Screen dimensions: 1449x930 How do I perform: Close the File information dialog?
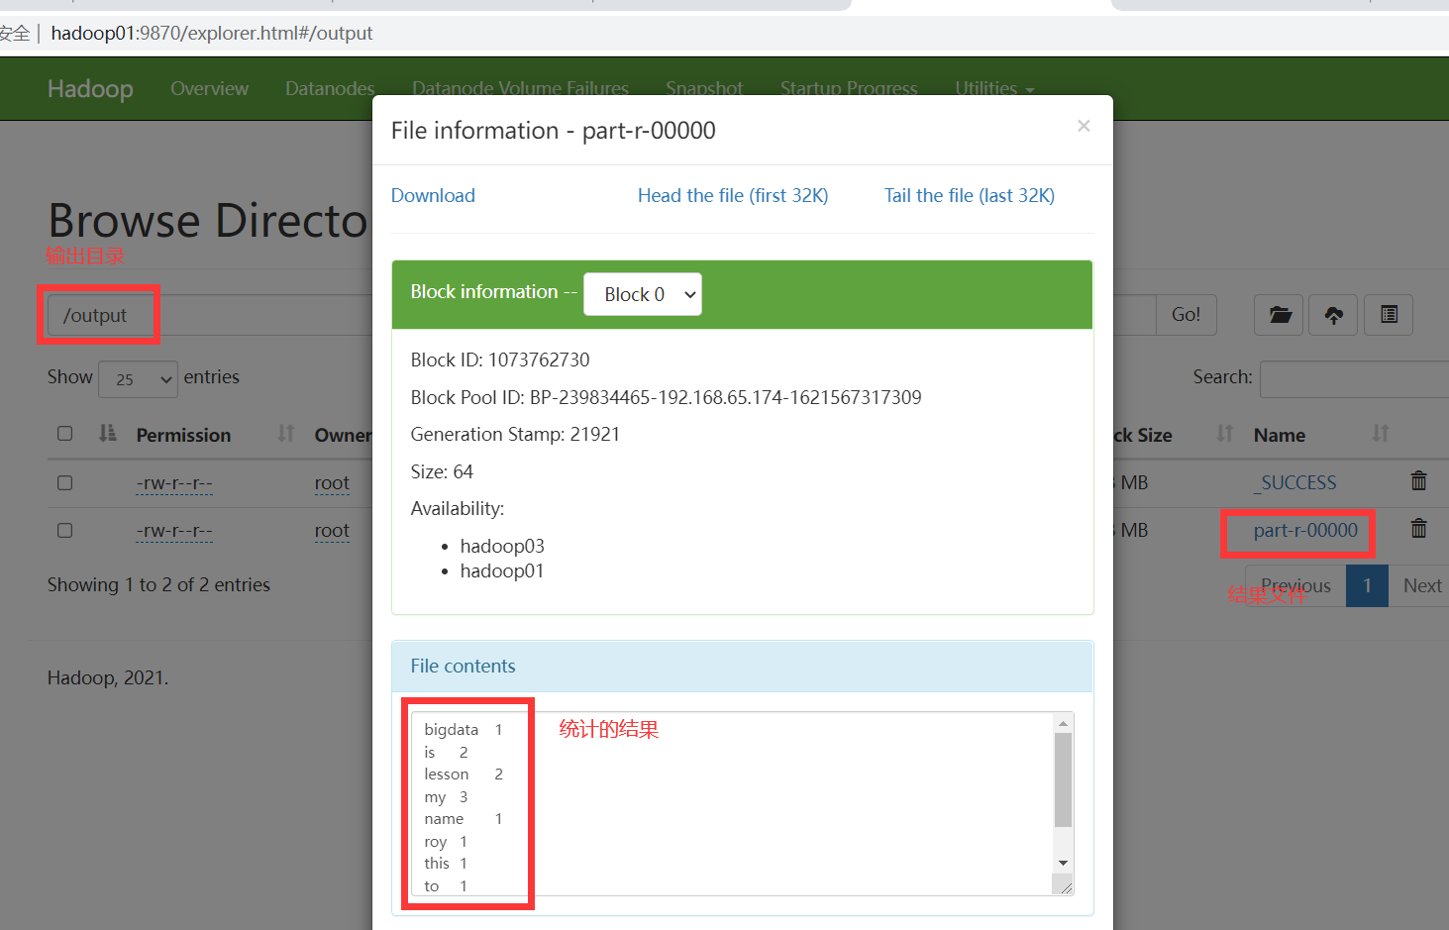[1084, 126]
